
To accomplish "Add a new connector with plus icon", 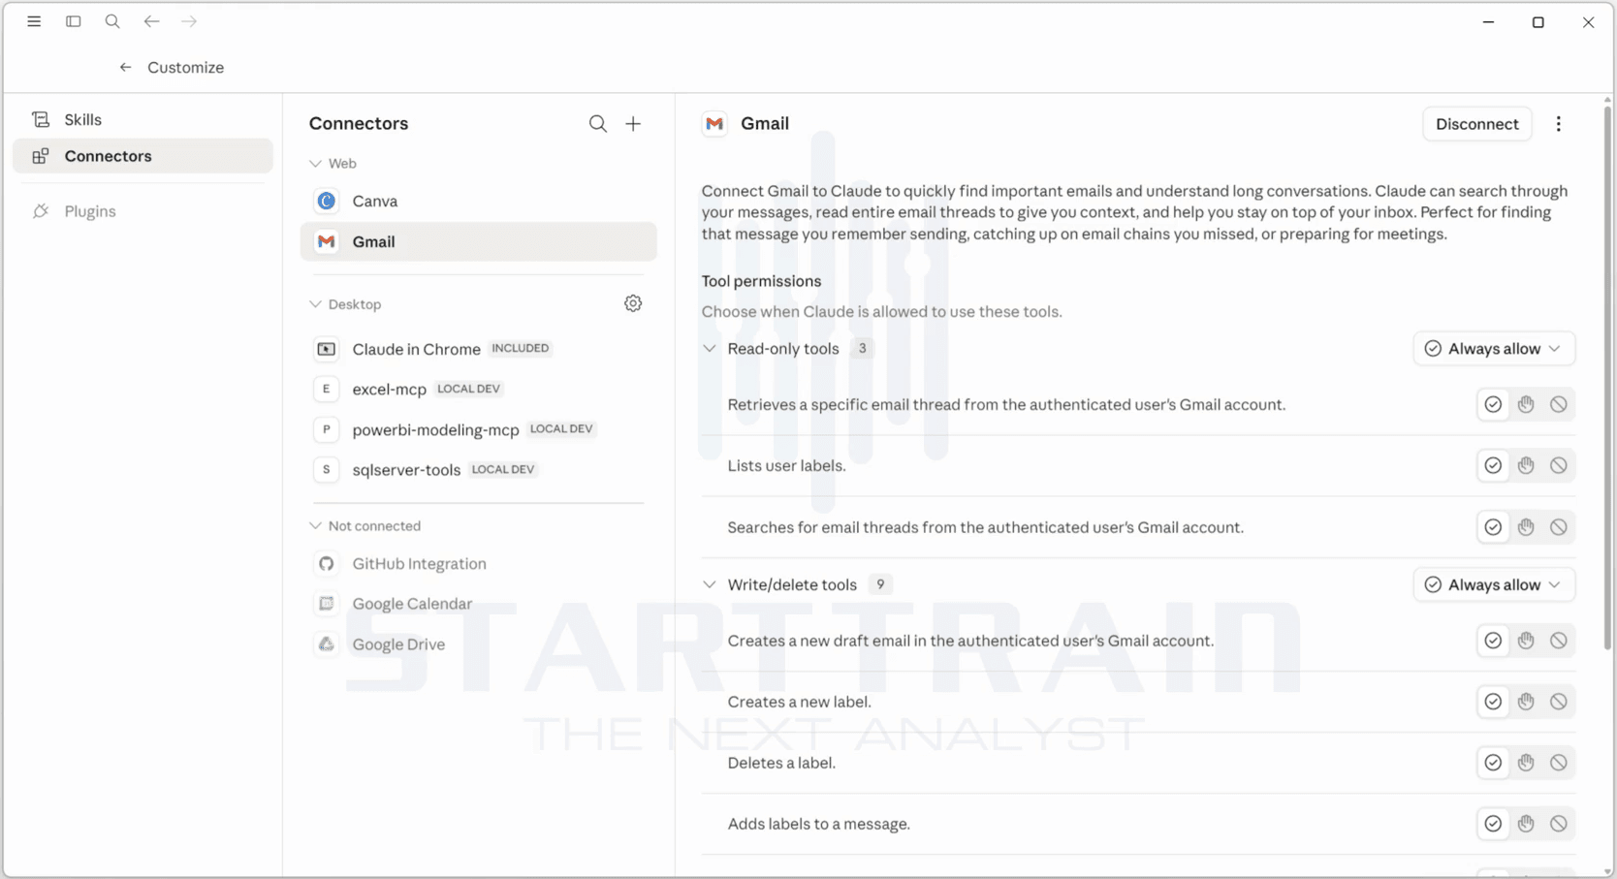I will click(633, 124).
